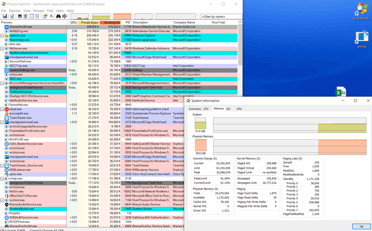Click the procexp64.exe row icon in list
This screenshot has height=231, width=372.
[x=7, y=113]
